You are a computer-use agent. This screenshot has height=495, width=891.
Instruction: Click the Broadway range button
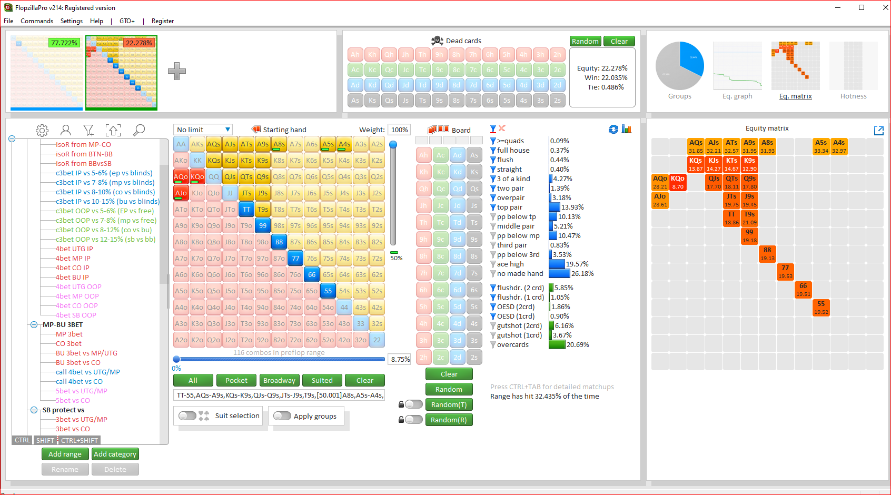(279, 380)
